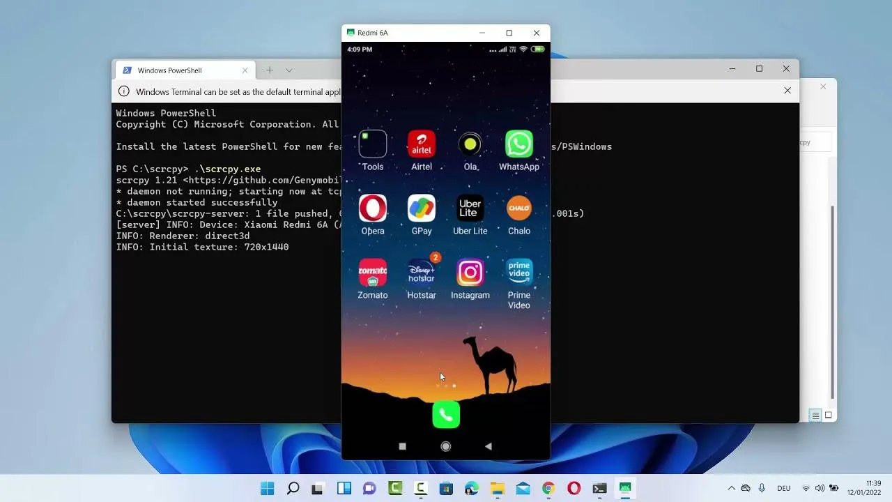Open Microsoft Store from the taskbar
892x502 pixels.
point(446,489)
